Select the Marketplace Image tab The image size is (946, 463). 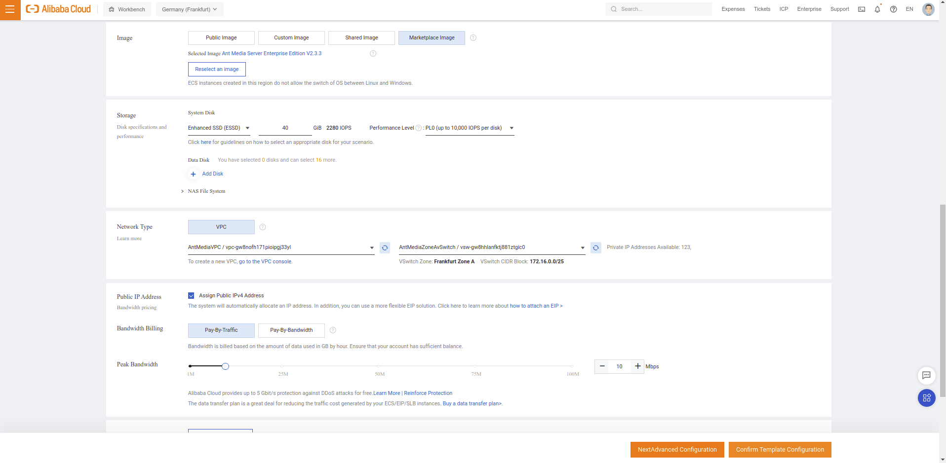432,38
